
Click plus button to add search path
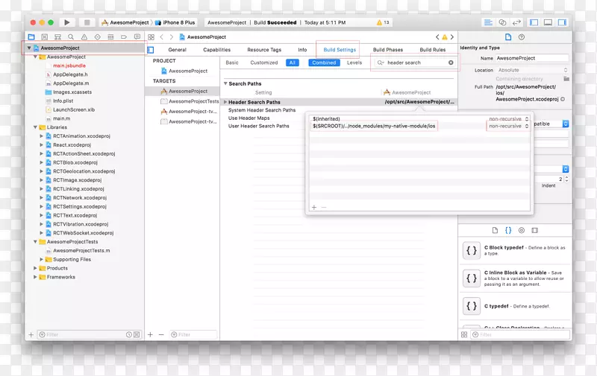[x=313, y=207]
